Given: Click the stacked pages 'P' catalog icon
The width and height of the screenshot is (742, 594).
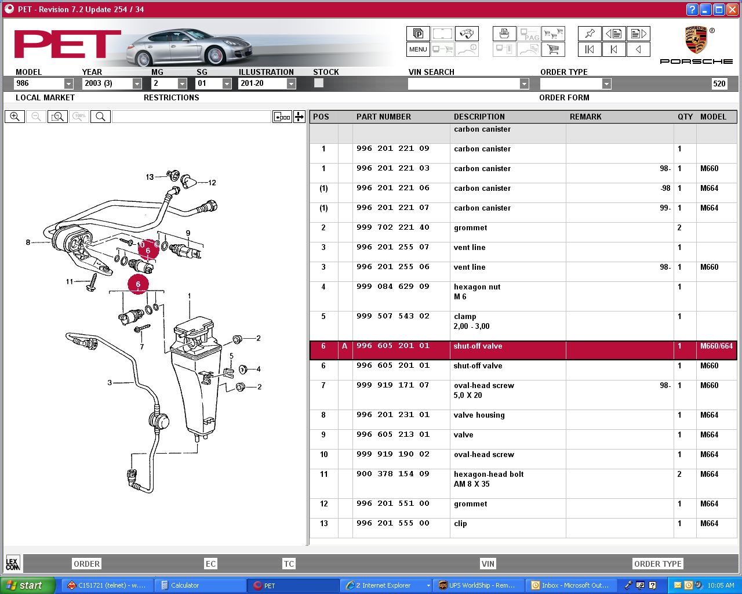Looking at the screenshot, I should pos(418,34).
